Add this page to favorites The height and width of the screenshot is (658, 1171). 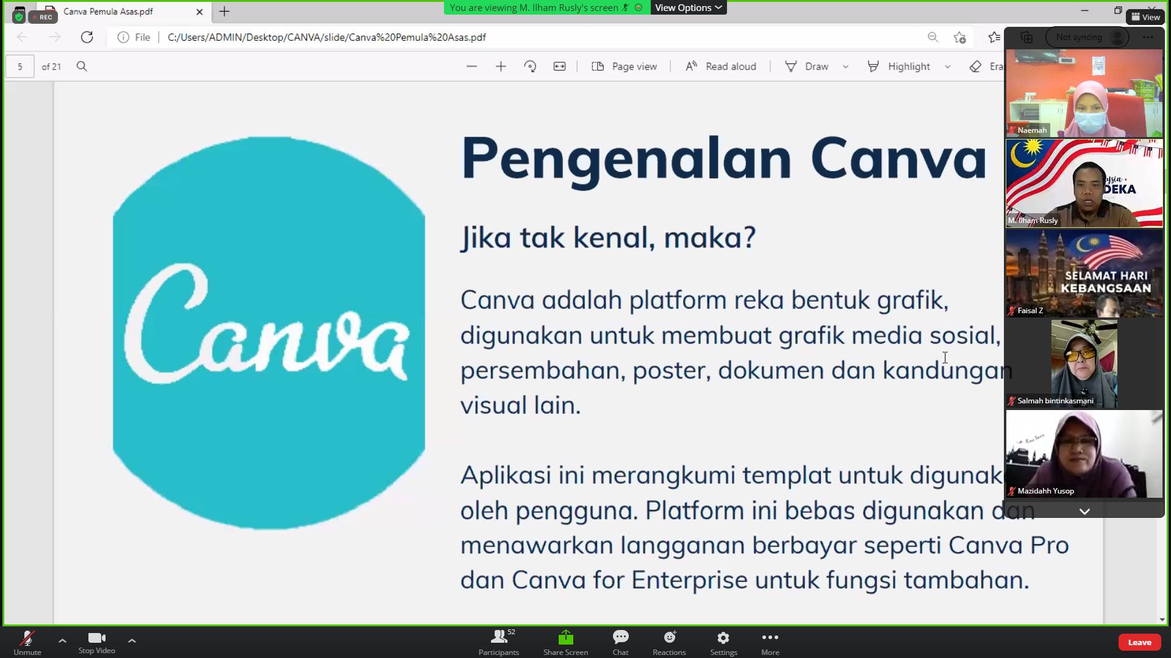pos(959,37)
